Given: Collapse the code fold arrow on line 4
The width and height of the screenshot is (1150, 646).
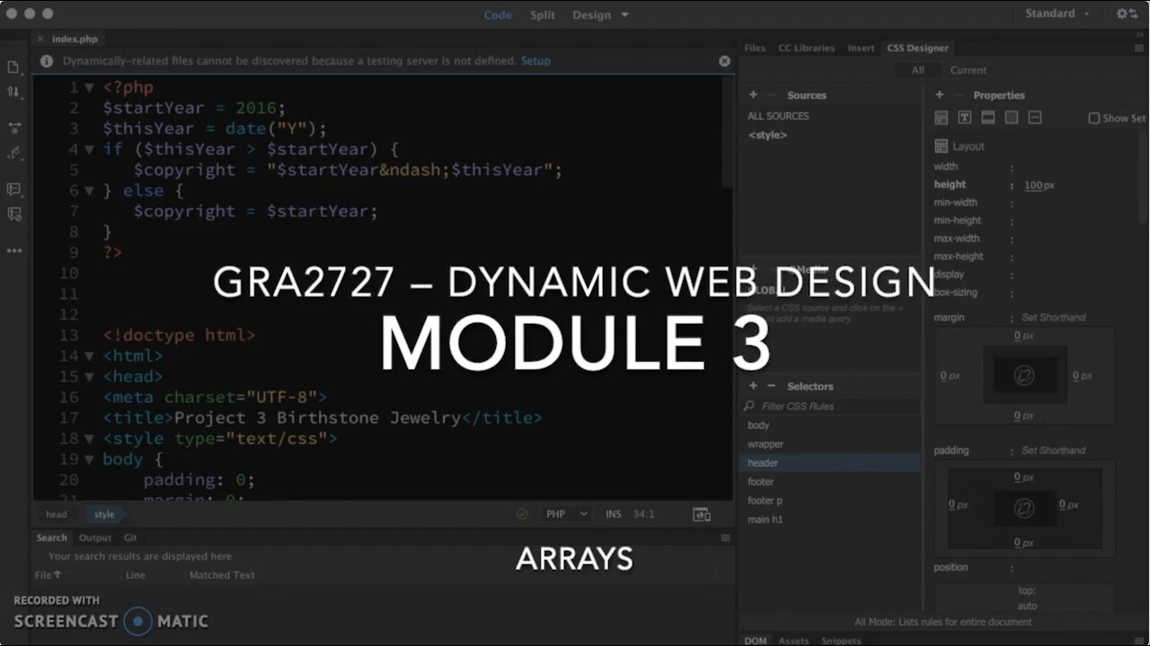Looking at the screenshot, I should pyautogui.click(x=89, y=150).
